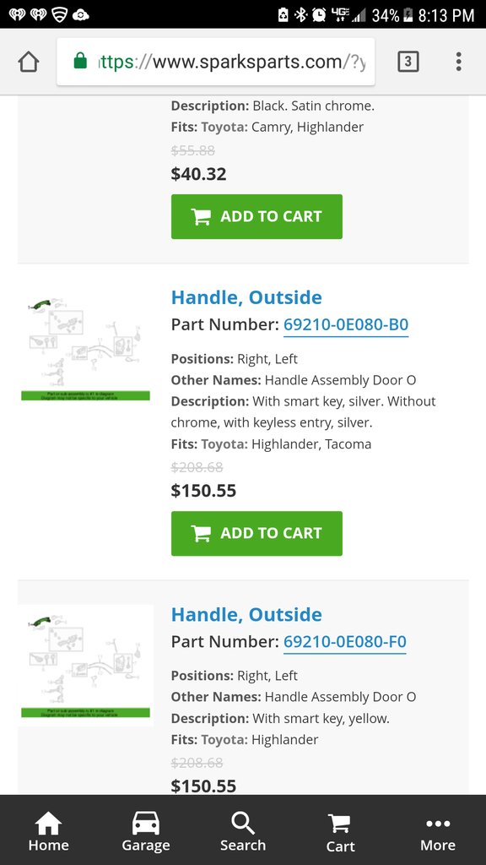Screen dimensions: 486x865
Task: Go to Home in the bottom bar
Action: click(x=48, y=832)
